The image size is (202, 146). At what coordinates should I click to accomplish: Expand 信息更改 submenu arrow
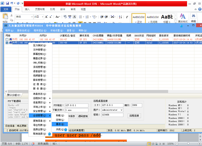pyautogui.click(x=50, y=103)
